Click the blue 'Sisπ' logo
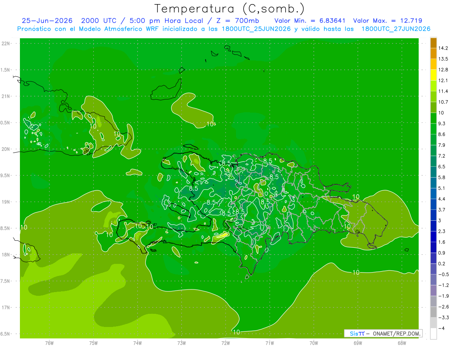This screenshot has height=348, width=451. click(357, 333)
